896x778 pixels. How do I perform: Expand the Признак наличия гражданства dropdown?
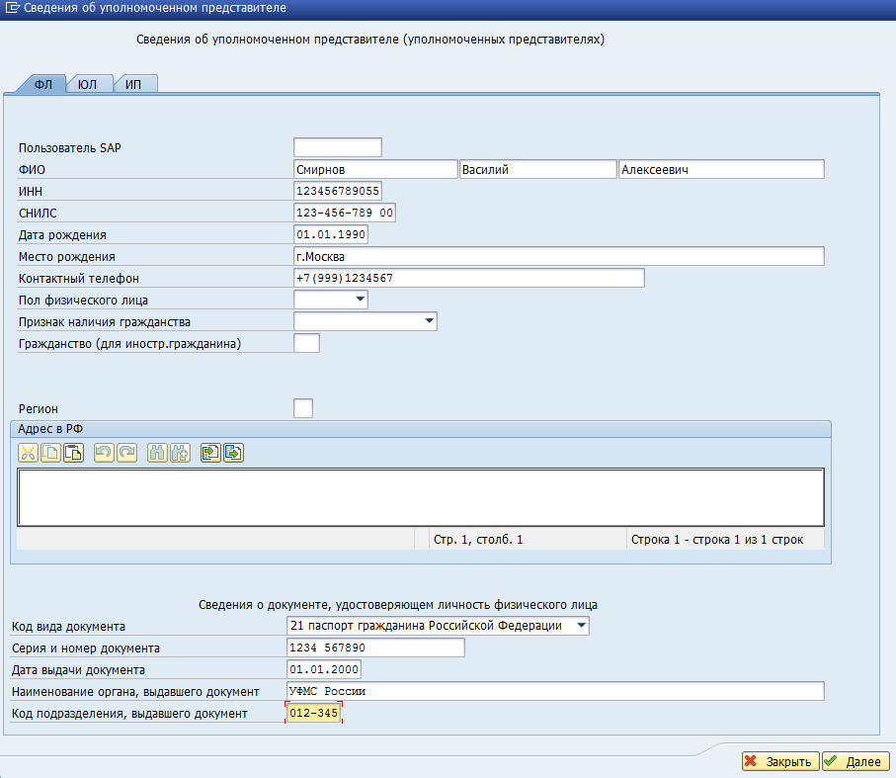(x=429, y=320)
